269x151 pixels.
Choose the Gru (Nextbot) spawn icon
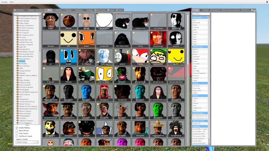[x=87, y=57]
